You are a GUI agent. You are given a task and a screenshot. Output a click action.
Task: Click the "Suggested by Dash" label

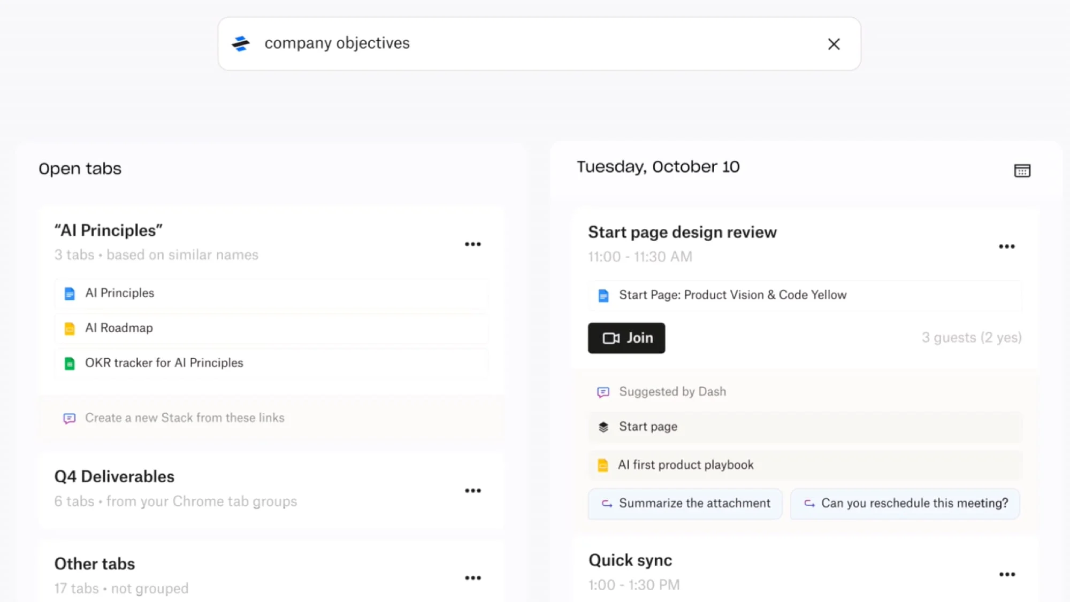(672, 392)
